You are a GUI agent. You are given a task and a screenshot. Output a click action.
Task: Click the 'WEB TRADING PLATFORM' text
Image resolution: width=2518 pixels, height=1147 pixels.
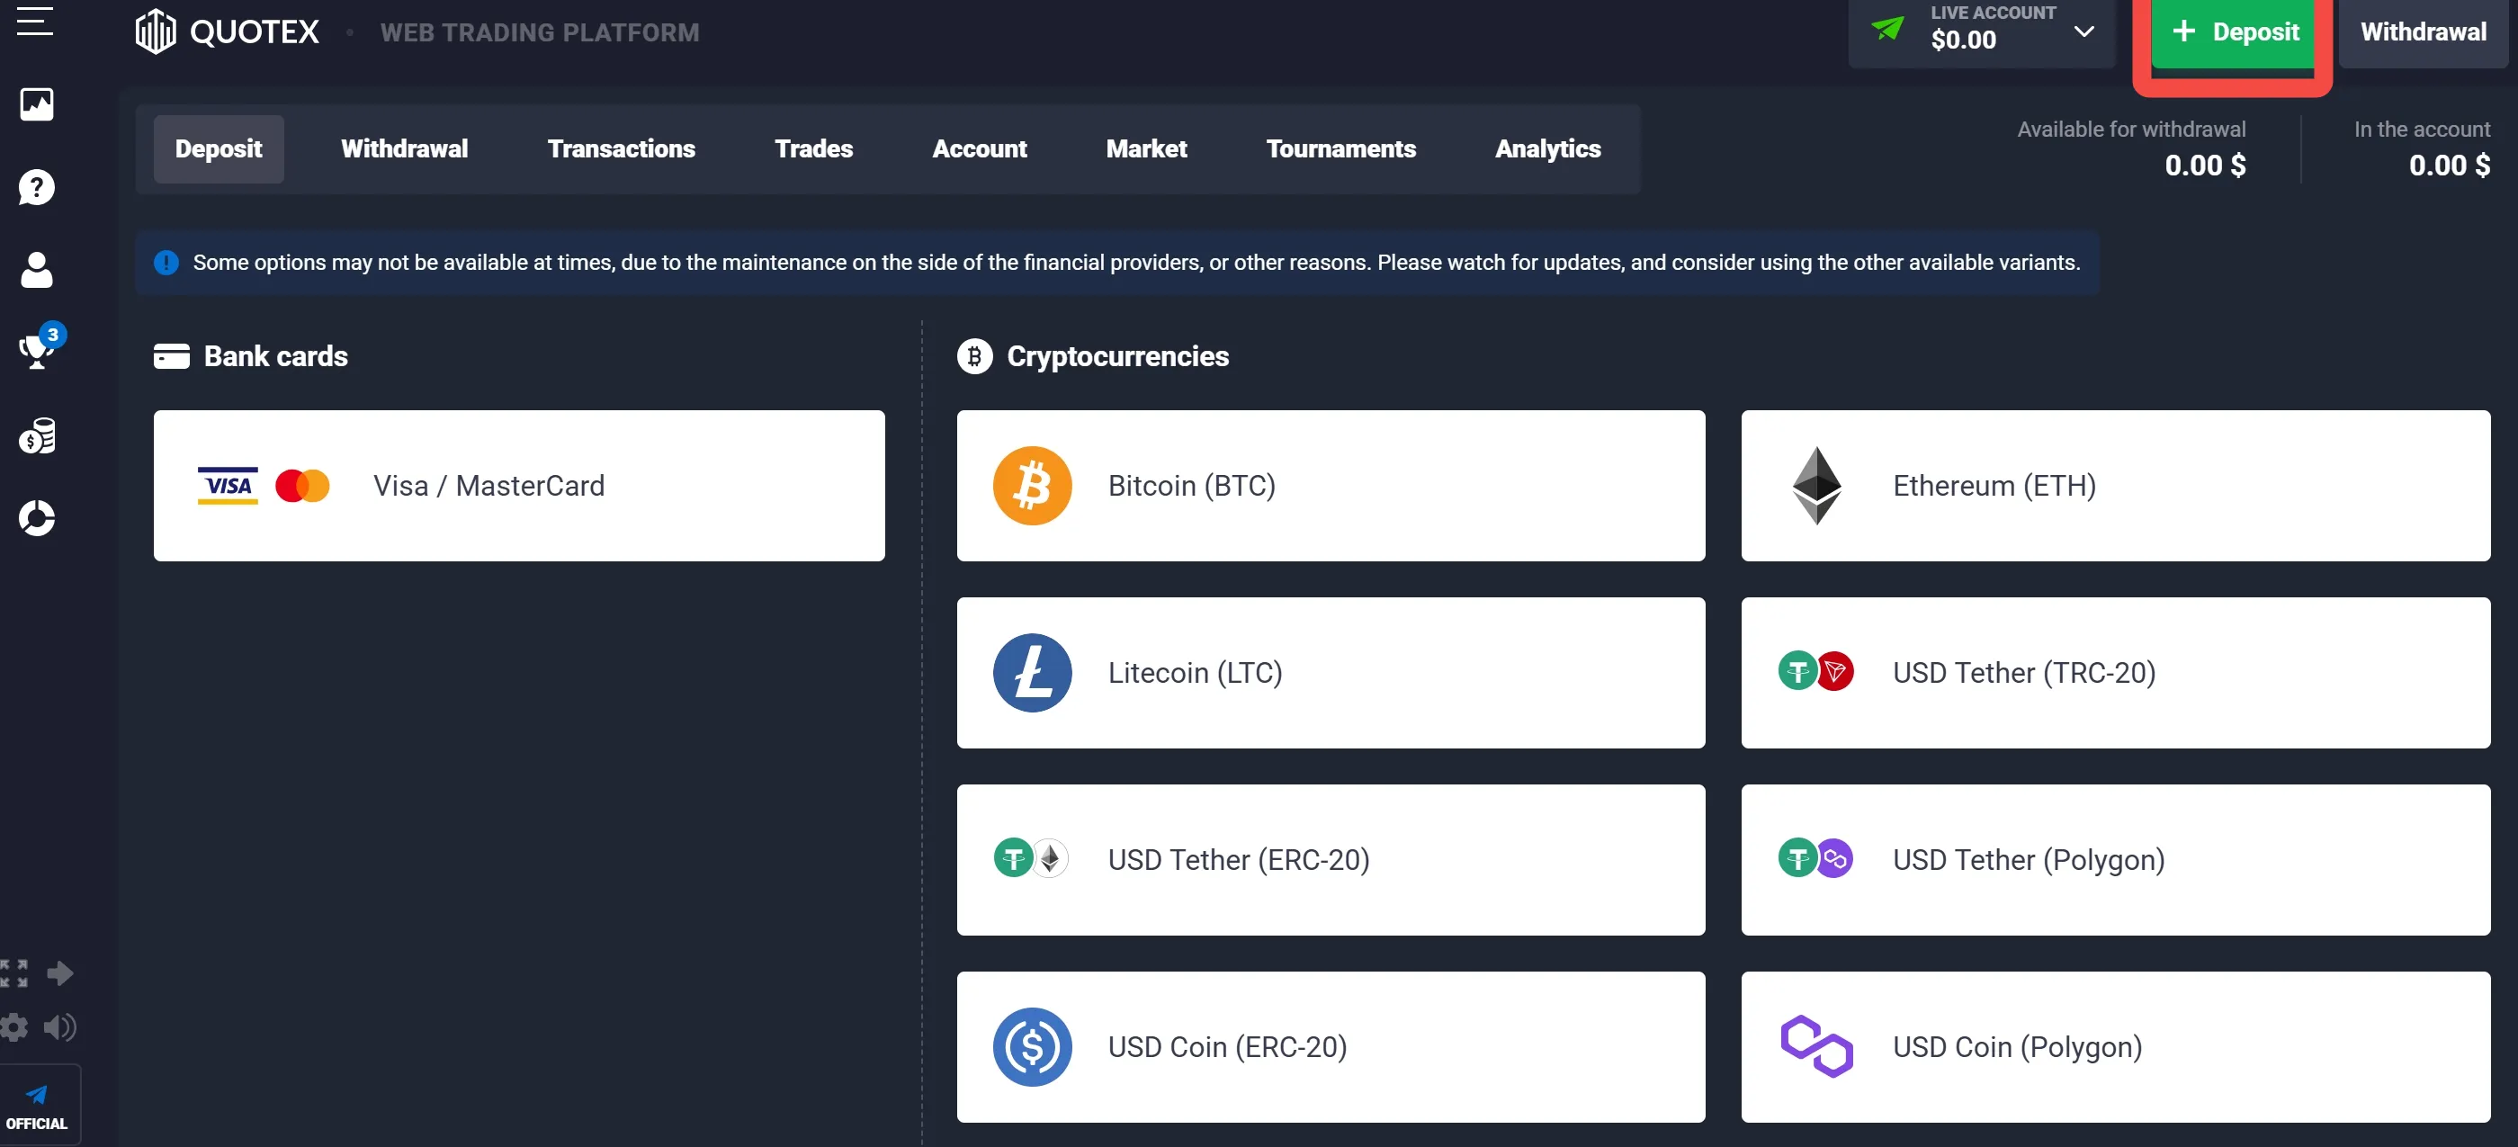pyautogui.click(x=540, y=33)
